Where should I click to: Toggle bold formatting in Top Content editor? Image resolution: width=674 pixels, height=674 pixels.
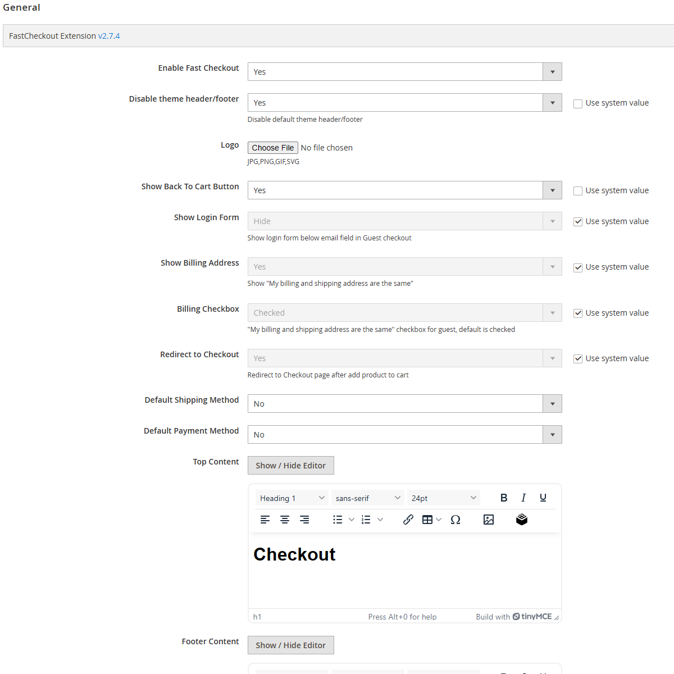[504, 498]
